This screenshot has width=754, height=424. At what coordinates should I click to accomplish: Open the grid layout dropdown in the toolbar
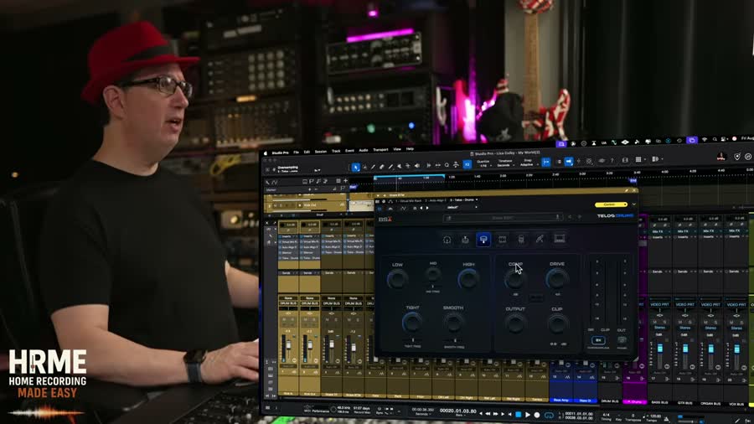(639, 159)
